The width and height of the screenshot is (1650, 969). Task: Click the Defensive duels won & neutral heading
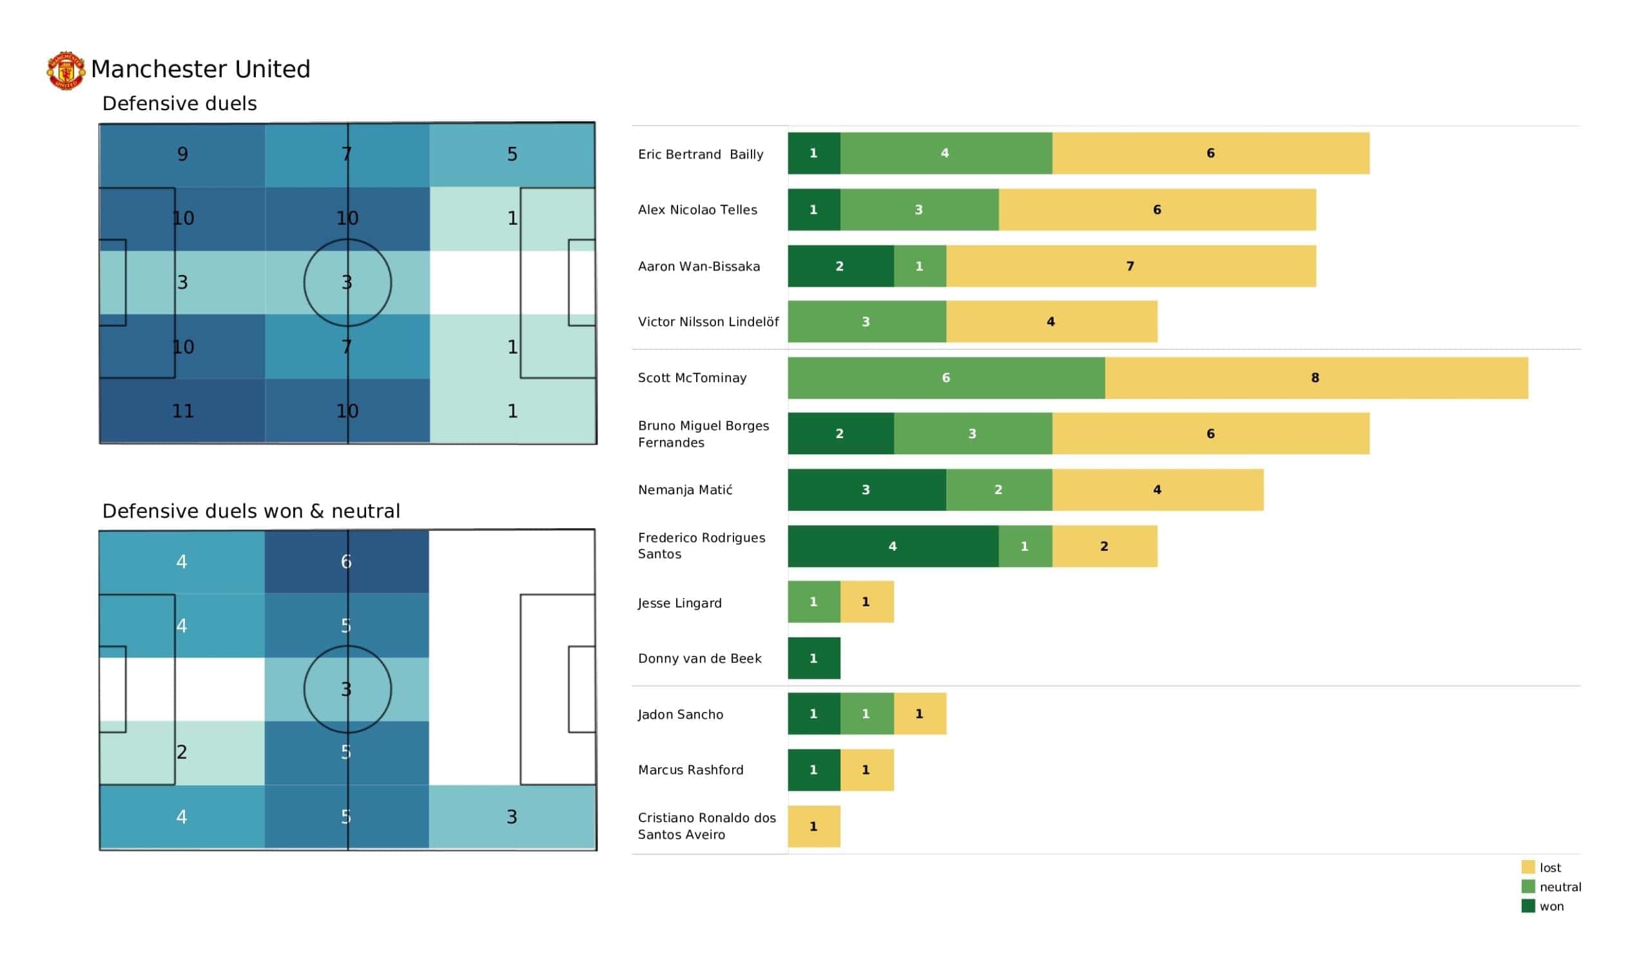251,511
